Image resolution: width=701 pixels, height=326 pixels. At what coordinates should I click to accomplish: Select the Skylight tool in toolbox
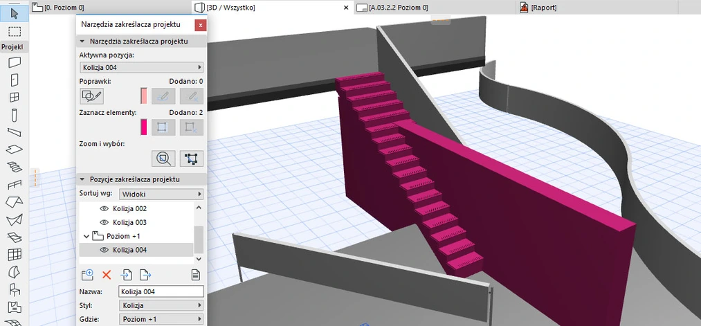pyautogui.click(x=15, y=237)
